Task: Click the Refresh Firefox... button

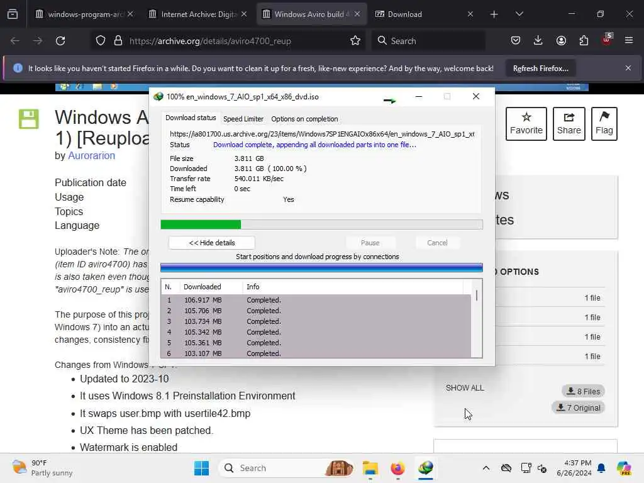Action: click(x=540, y=69)
